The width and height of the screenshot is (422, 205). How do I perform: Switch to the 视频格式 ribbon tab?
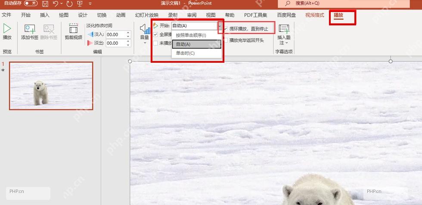(315, 15)
